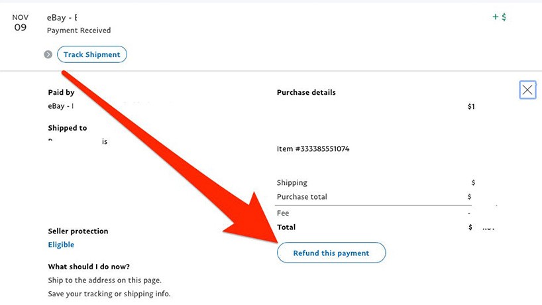Screen dimensions: 542x305
Task: Open the Eligible seller protection link
Action: 61,245
